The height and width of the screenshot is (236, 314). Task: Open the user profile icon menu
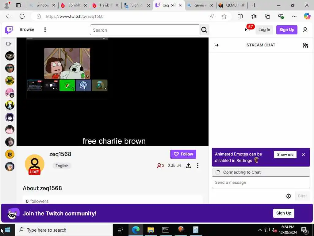(x=305, y=30)
